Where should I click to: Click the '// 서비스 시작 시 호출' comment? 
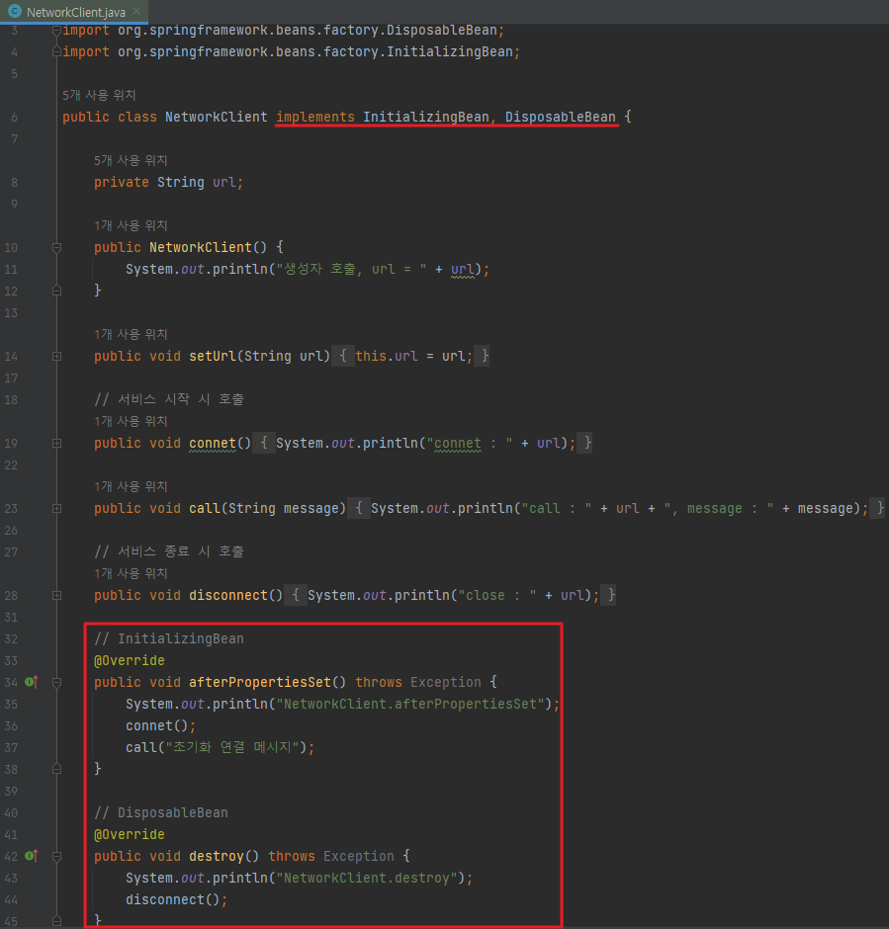[x=169, y=399]
